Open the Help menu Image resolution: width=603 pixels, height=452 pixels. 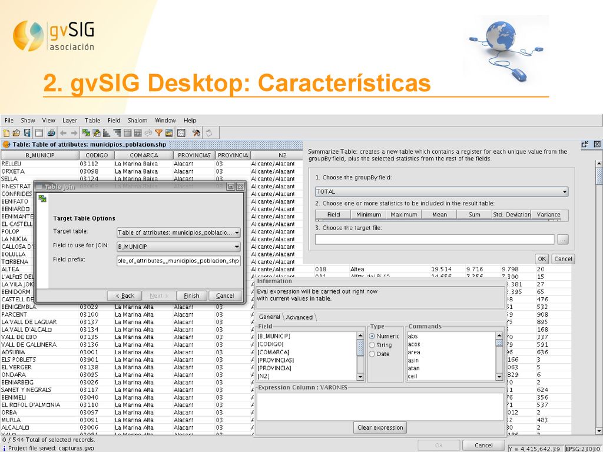(190, 120)
